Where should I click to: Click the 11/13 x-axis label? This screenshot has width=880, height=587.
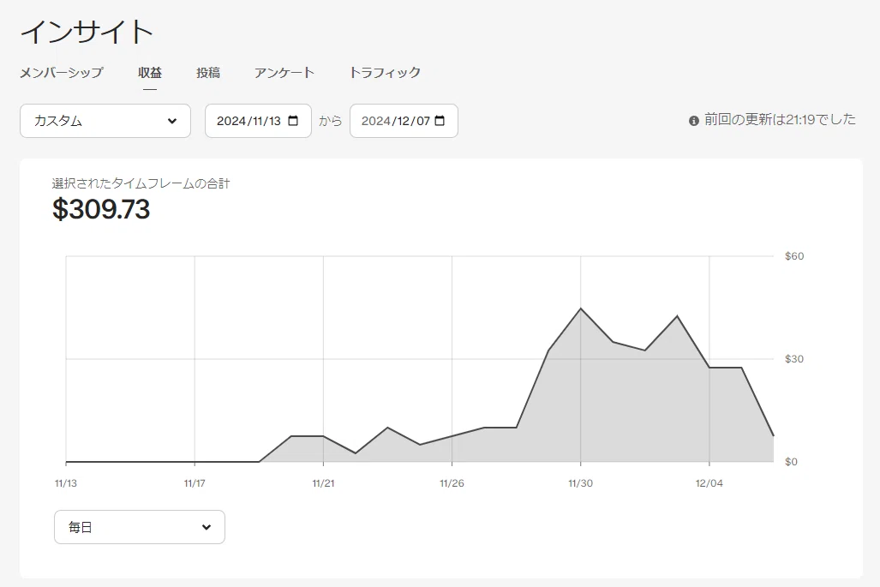66,483
